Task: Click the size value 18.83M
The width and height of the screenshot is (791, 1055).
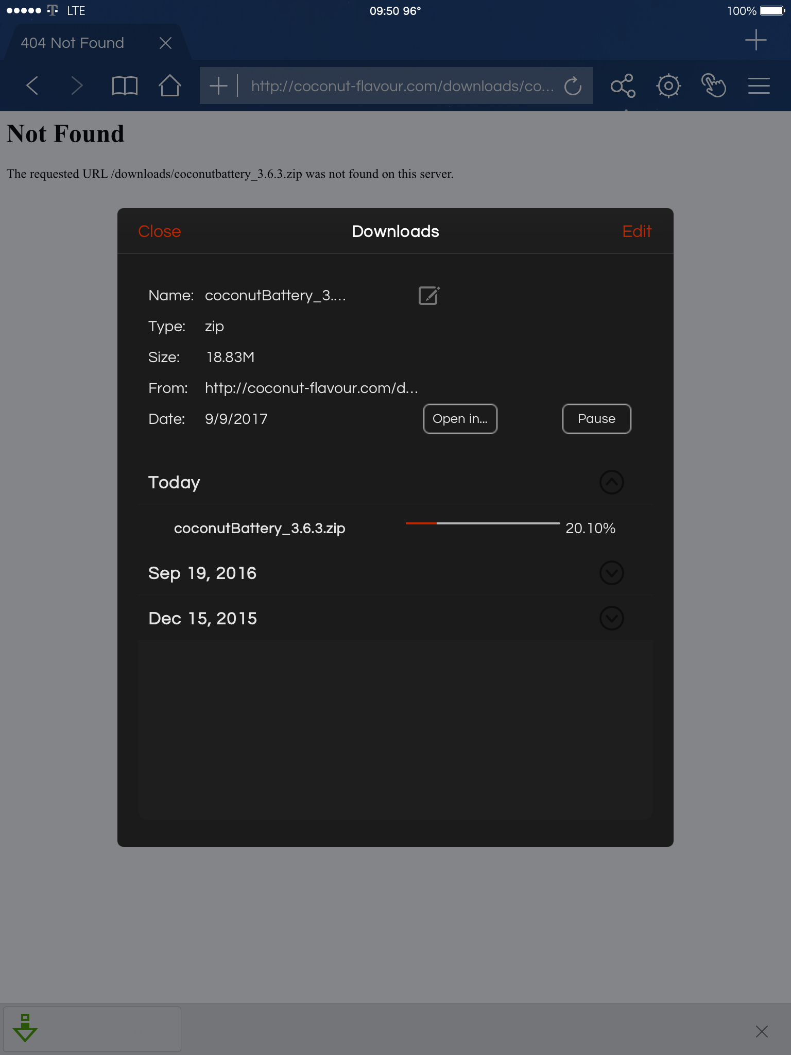Action: [x=230, y=357]
